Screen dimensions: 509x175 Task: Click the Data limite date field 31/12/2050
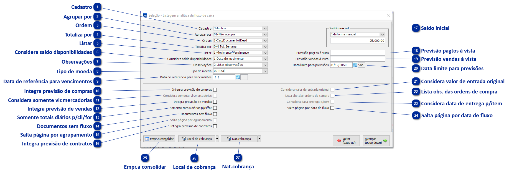341,65
